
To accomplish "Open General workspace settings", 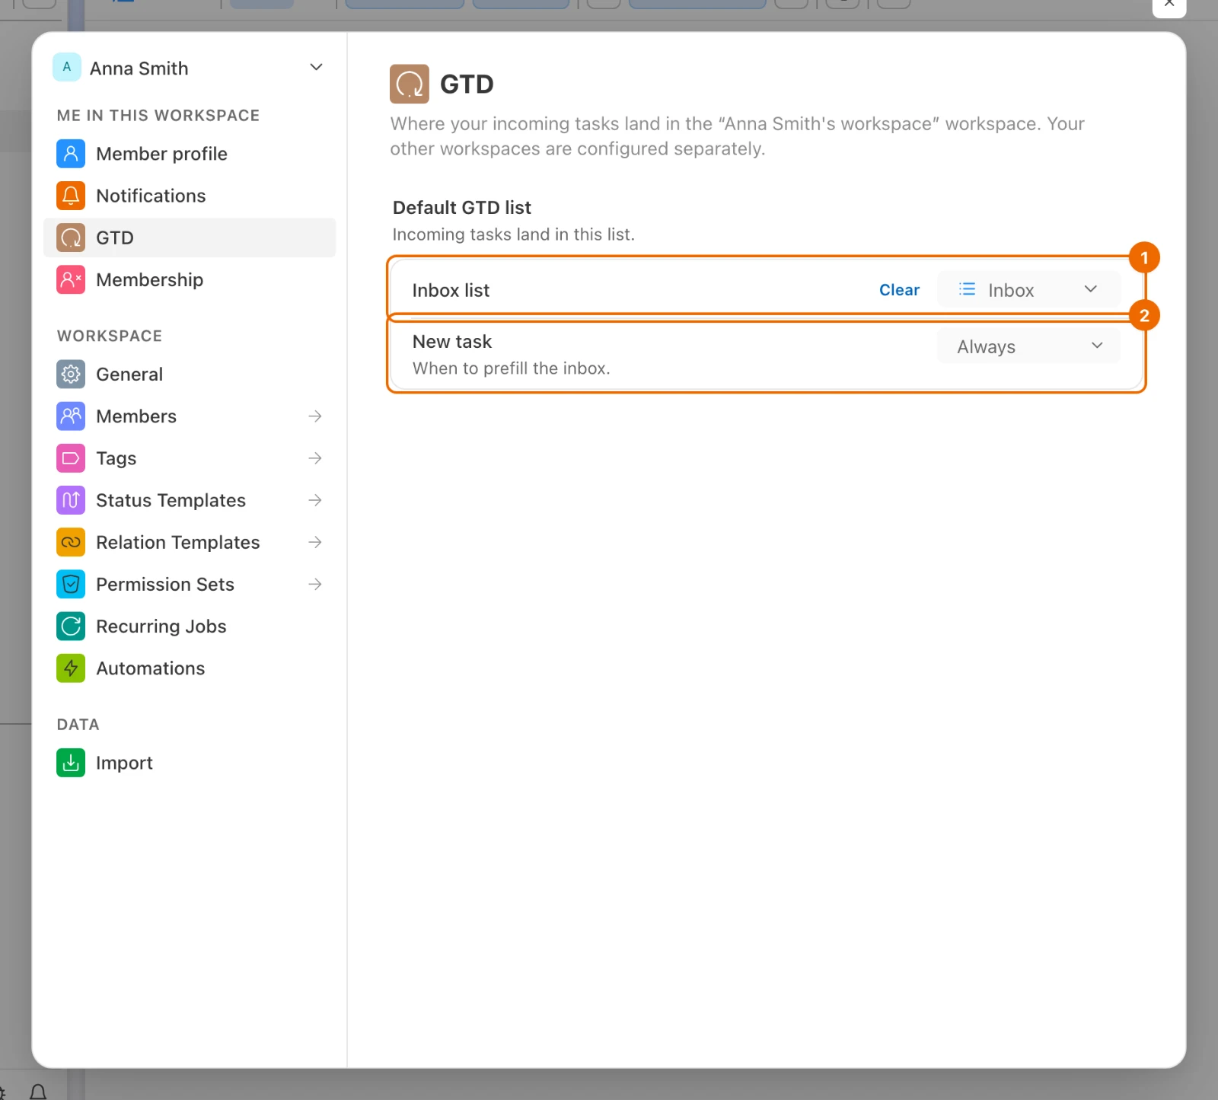I will pyautogui.click(x=190, y=374).
